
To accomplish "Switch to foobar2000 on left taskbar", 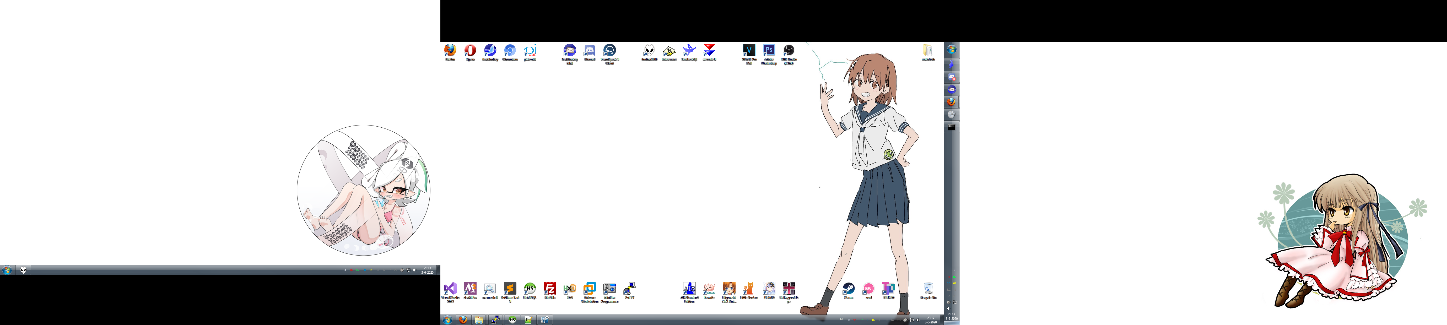I will pos(23,270).
